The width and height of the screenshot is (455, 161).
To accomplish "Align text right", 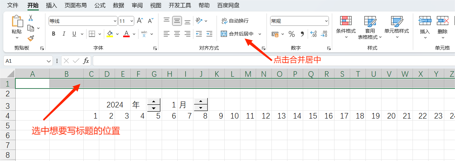I will (x=187, y=34).
